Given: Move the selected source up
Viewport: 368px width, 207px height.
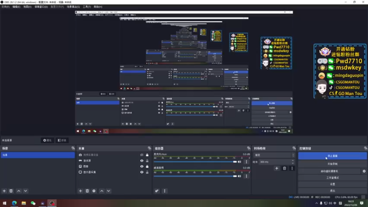Looking at the screenshot, I should coord(102,191).
